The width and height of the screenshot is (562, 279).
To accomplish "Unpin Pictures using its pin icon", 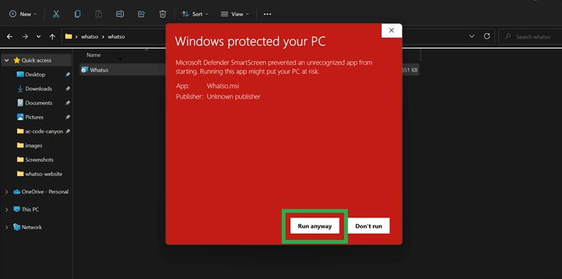I will tap(68, 117).
